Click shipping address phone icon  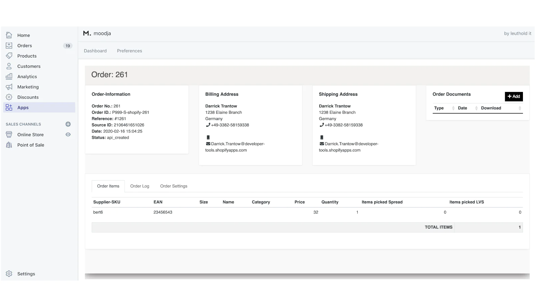[x=322, y=125]
